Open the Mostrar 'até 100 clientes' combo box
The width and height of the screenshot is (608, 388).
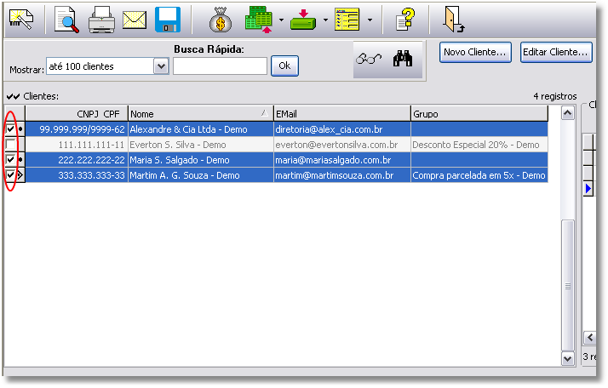click(x=107, y=66)
